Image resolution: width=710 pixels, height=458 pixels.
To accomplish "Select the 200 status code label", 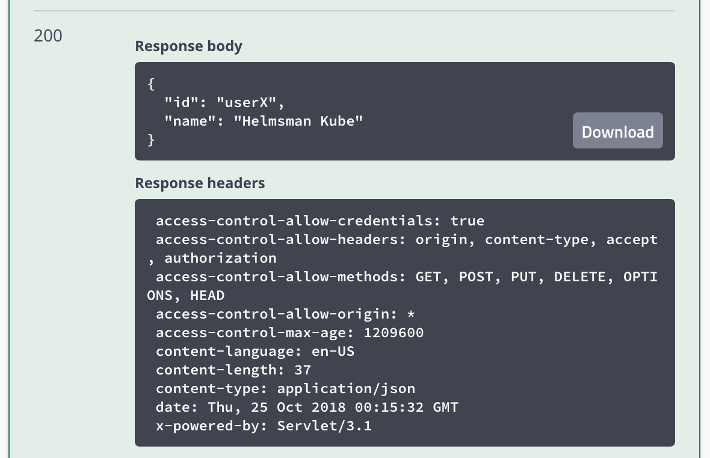I will pos(48,36).
